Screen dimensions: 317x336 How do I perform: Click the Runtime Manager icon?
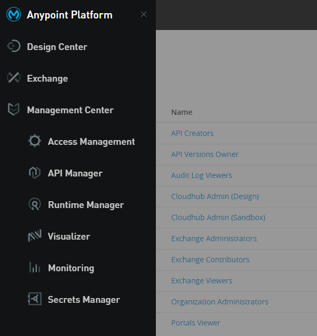pyautogui.click(x=35, y=204)
